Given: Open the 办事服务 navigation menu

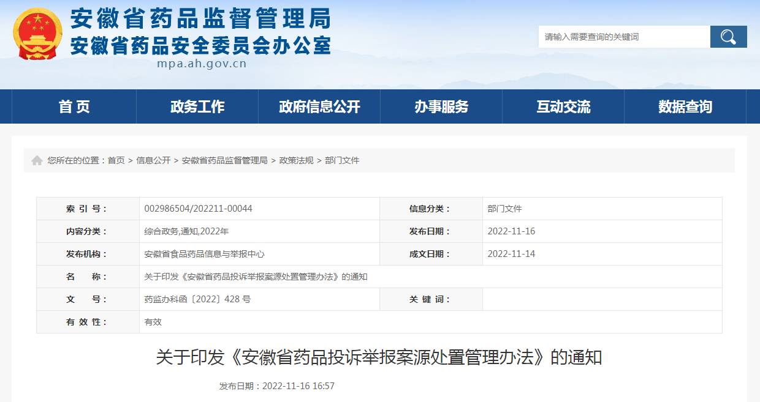Looking at the screenshot, I should click(441, 106).
